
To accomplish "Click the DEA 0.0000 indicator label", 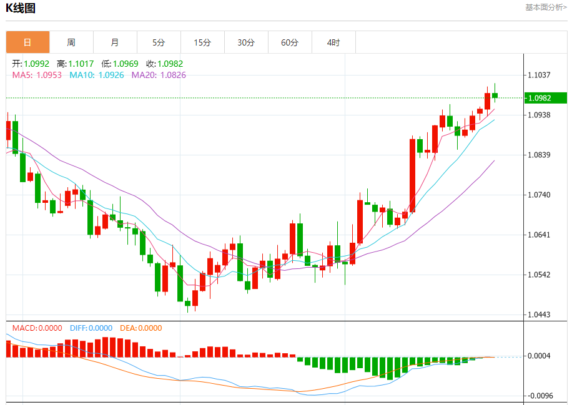I will (141, 328).
